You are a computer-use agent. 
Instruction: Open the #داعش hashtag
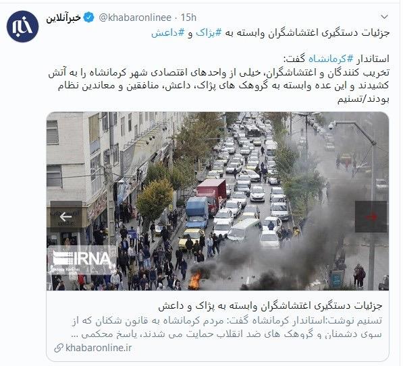(167, 33)
